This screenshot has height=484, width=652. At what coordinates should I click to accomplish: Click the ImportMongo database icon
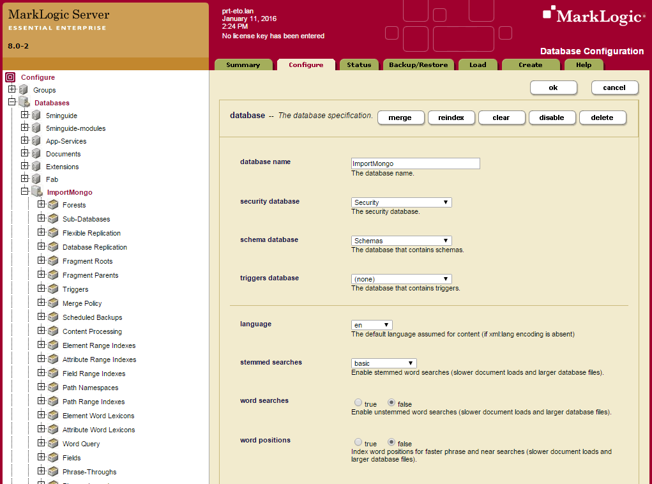coord(37,192)
